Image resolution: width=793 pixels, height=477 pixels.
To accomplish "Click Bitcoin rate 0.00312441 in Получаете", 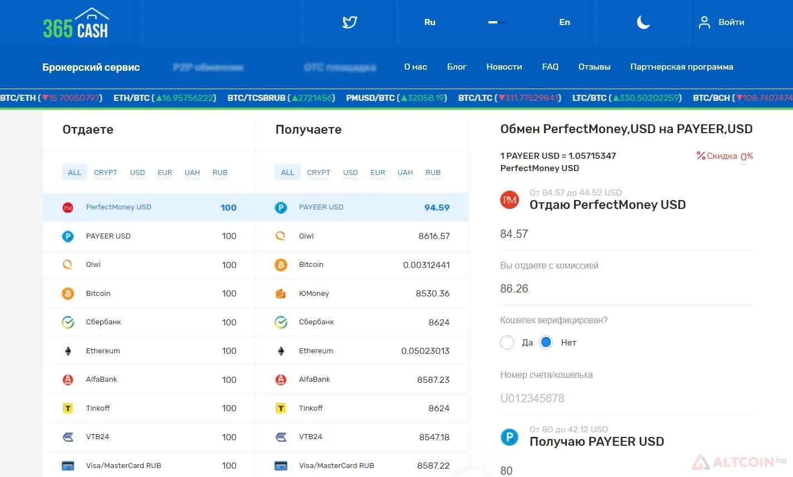I will point(427,265).
